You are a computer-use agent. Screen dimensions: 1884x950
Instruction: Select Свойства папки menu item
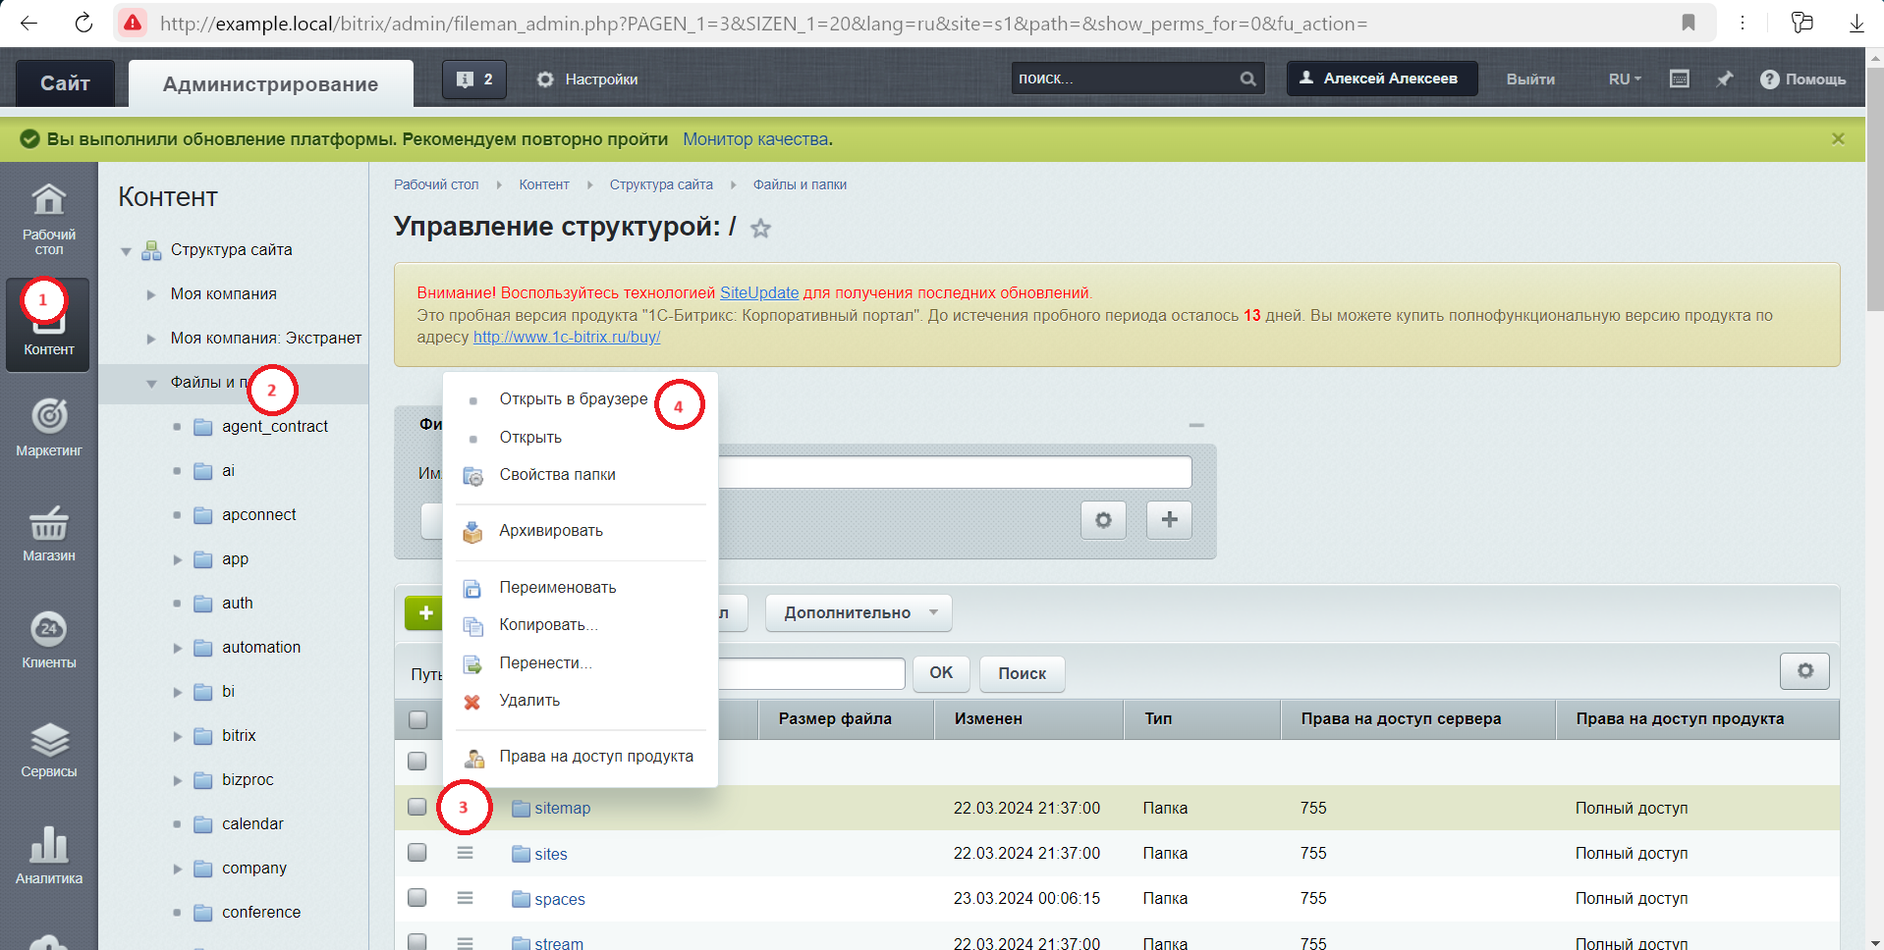coord(557,474)
